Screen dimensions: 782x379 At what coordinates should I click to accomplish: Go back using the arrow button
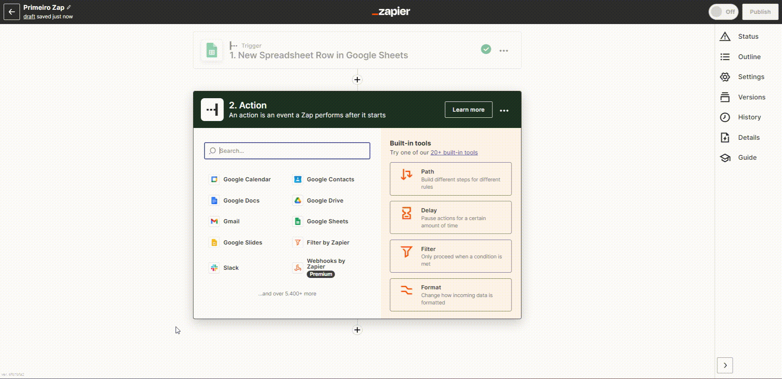point(11,12)
